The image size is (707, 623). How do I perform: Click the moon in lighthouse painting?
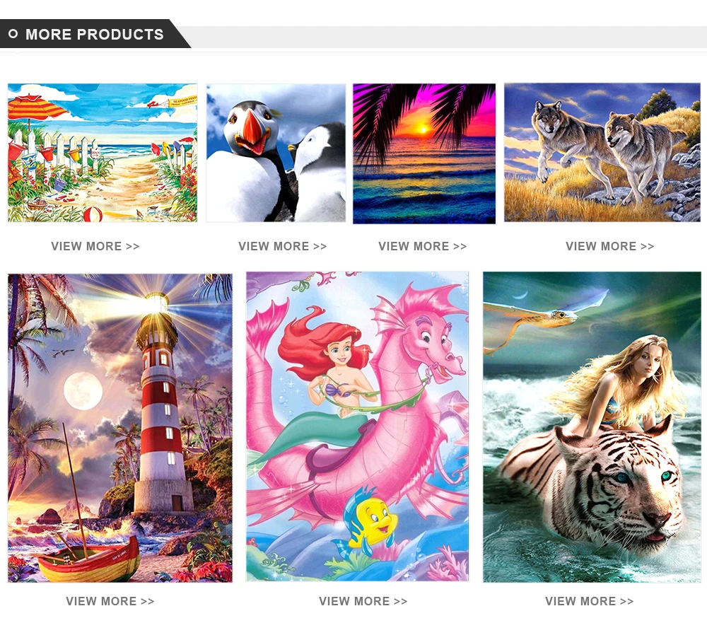coord(83,390)
